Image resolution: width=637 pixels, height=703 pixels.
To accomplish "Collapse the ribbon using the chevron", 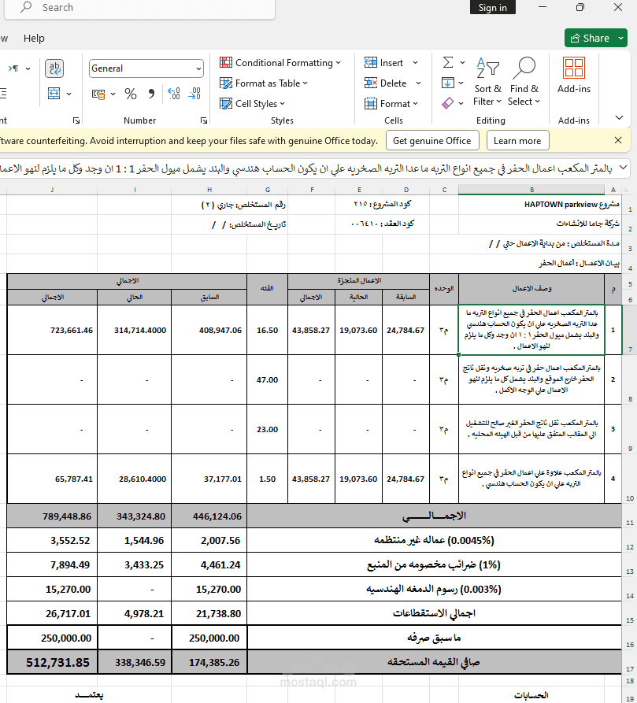I will point(618,118).
